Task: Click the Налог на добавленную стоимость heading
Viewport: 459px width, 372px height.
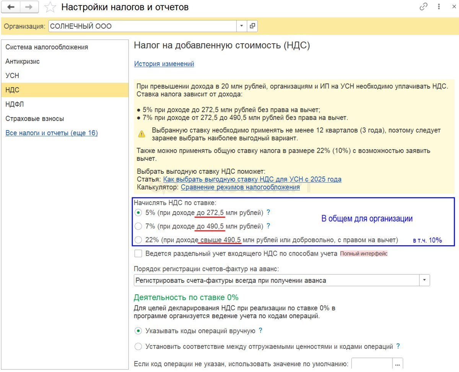Action: [x=222, y=46]
